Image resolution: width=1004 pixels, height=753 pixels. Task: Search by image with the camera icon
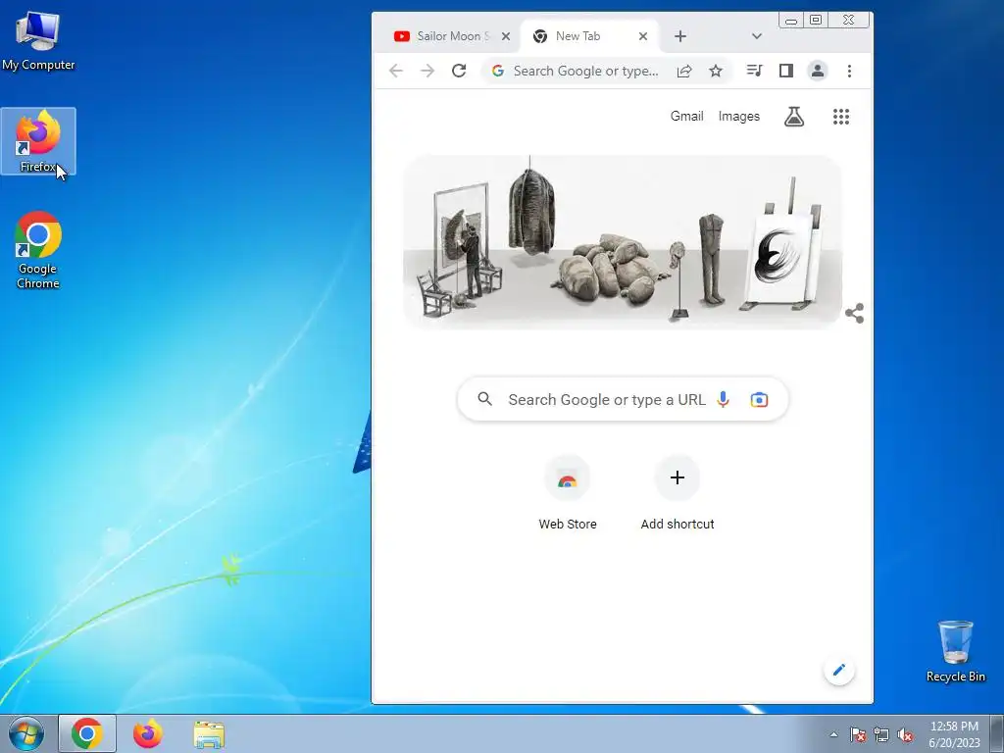[x=759, y=400]
